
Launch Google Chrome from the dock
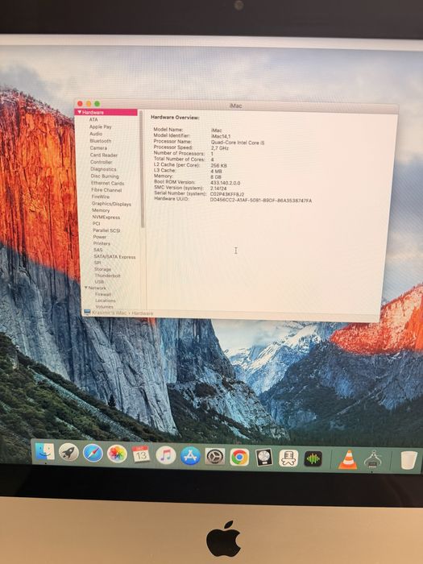[x=239, y=457]
